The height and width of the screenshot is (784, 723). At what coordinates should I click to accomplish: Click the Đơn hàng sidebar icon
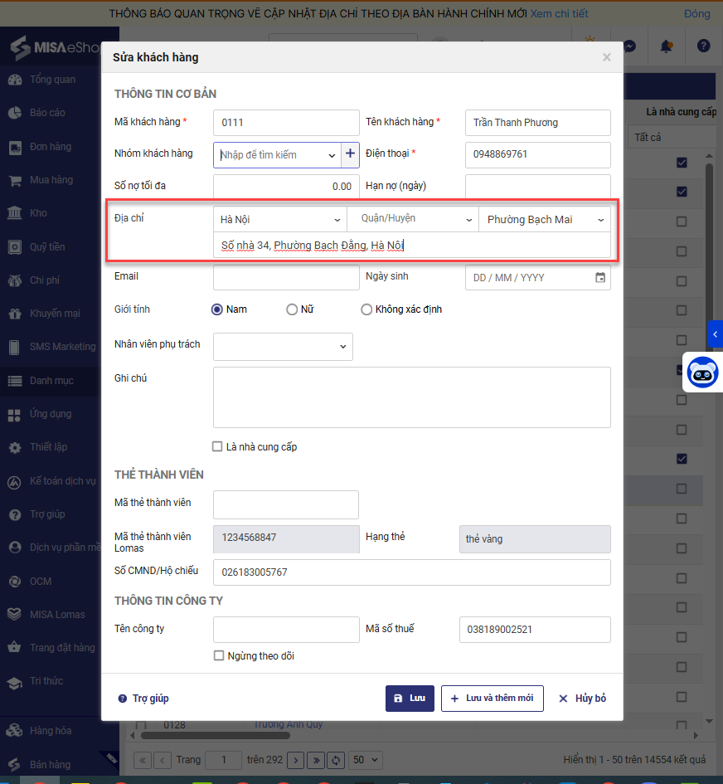[15, 147]
